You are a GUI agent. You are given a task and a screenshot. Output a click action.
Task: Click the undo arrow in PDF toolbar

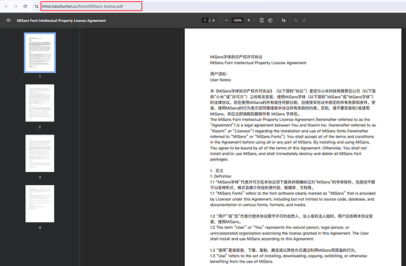pyautogui.click(x=296, y=20)
